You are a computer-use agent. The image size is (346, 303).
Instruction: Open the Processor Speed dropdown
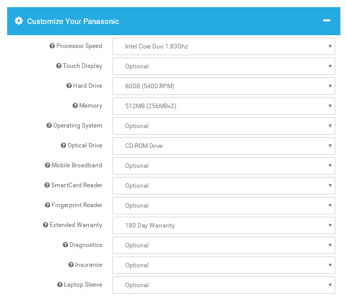click(223, 46)
